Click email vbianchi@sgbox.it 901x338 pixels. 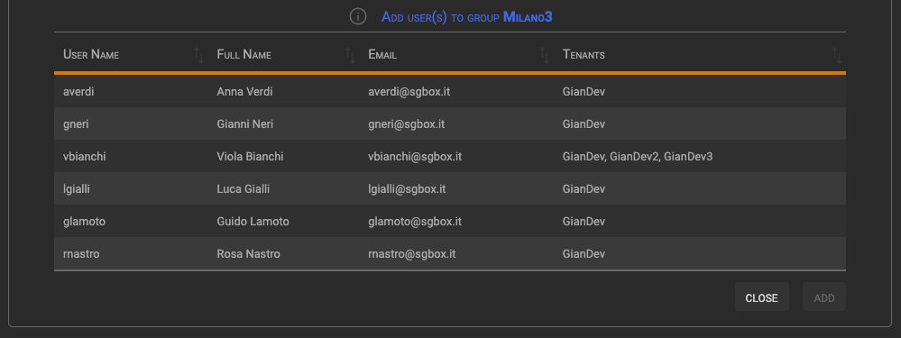[x=415, y=156]
